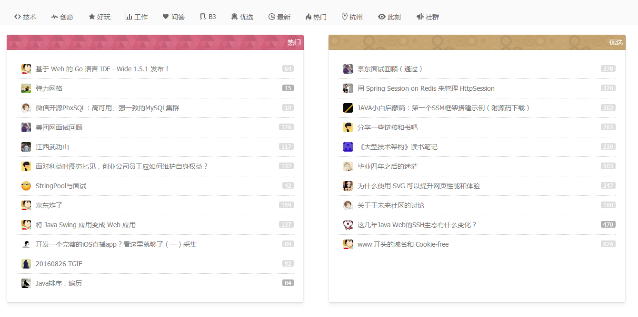638x317 pixels.
Task: Open Spring Session on Redis article
Action: coord(426,88)
